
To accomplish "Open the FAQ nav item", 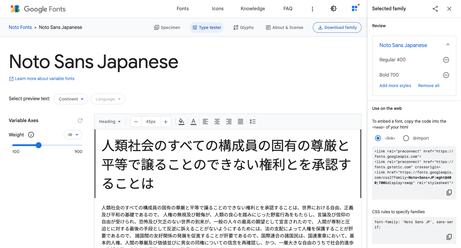I will pyautogui.click(x=288, y=9).
